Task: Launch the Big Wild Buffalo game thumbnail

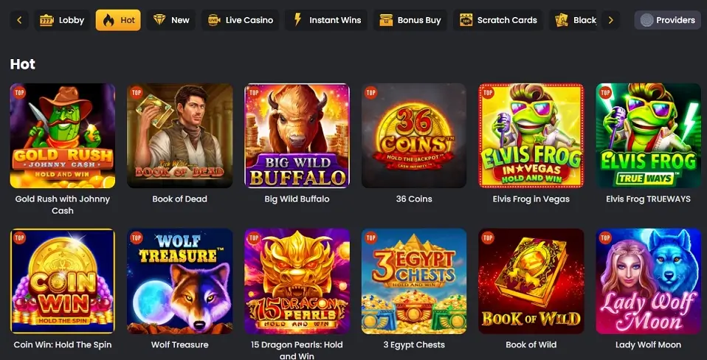Action: (297, 136)
